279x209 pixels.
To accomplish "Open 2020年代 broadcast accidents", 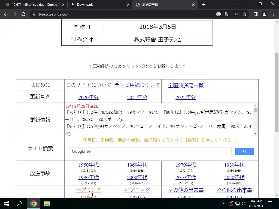I will [x=234, y=177].
